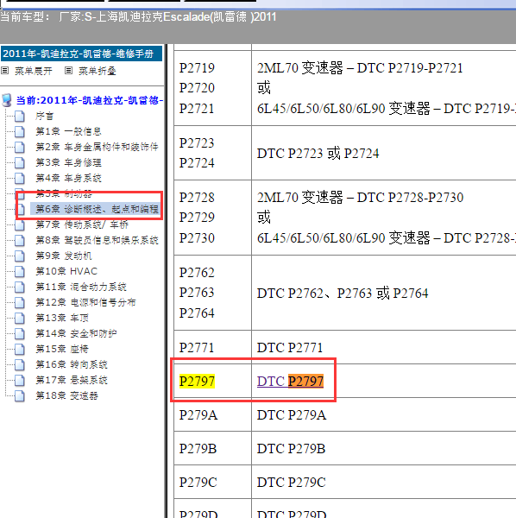516x518 pixels.
Task: Click the 菜单折叠 collapse-menu icon
Action: [68, 71]
